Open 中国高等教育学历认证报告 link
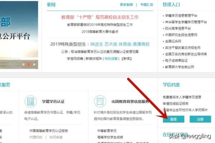 49,131
